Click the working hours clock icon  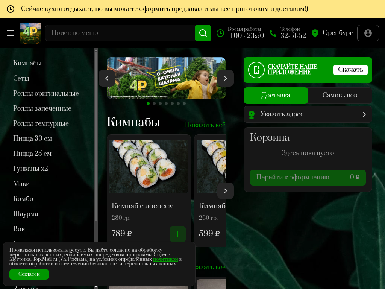[220, 33]
